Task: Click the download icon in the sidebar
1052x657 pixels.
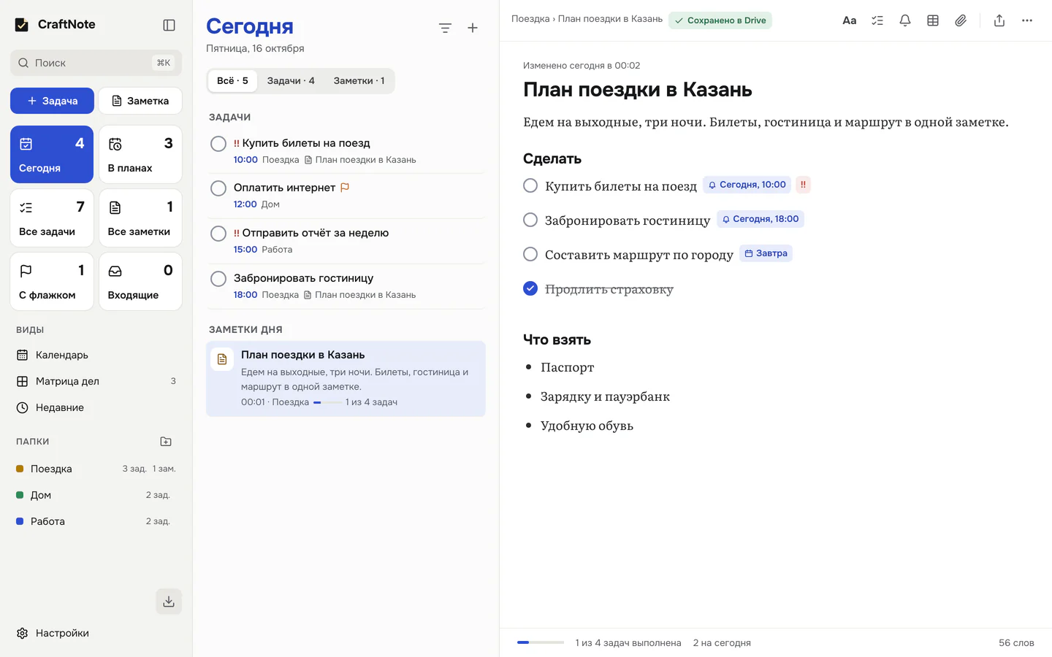Action: pyautogui.click(x=169, y=602)
